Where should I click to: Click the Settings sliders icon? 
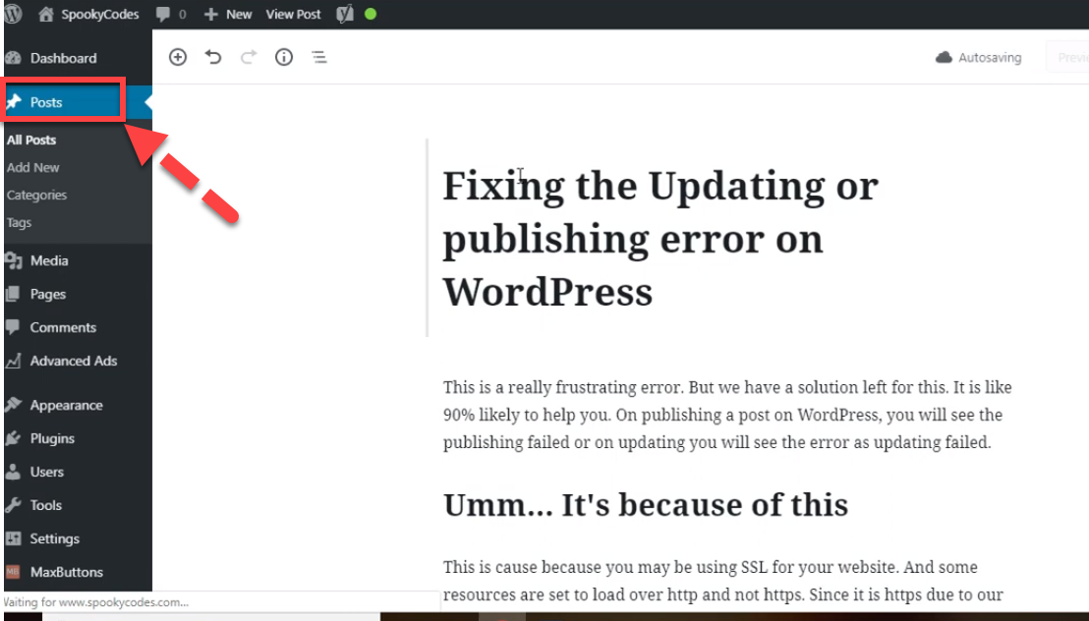click(13, 538)
